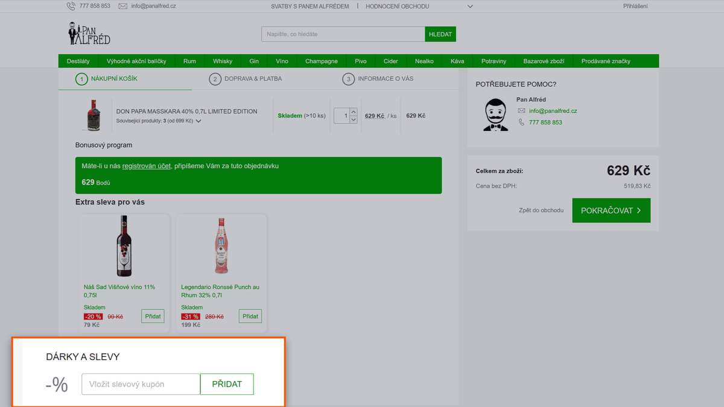Increase quantity with the up arrow

pyautogui.click(x=354, y=112)
